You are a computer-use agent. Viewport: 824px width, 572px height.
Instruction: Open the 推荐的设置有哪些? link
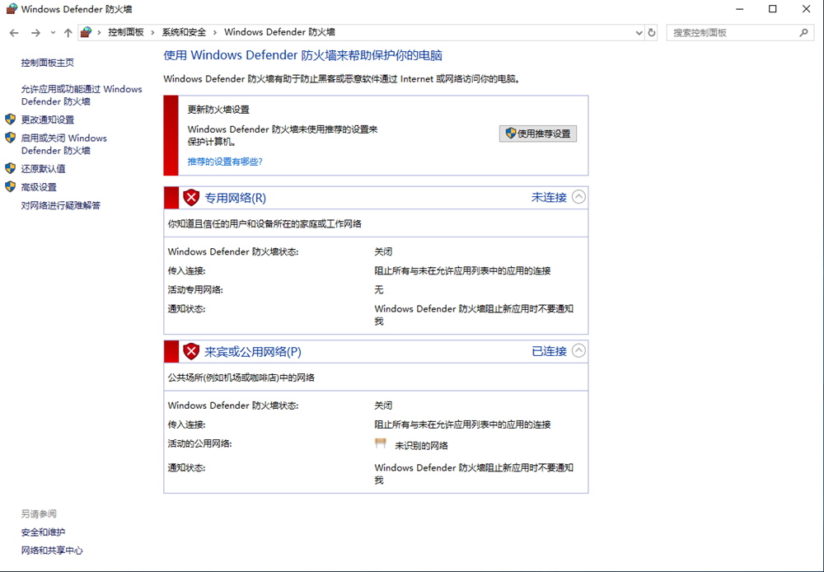225,162
